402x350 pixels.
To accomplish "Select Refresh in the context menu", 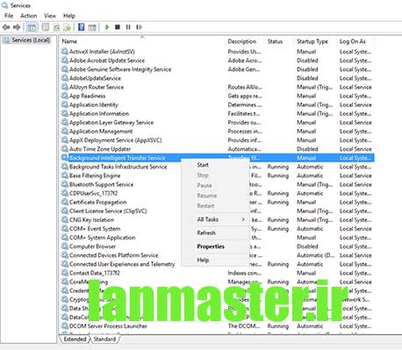I will 206,232.
